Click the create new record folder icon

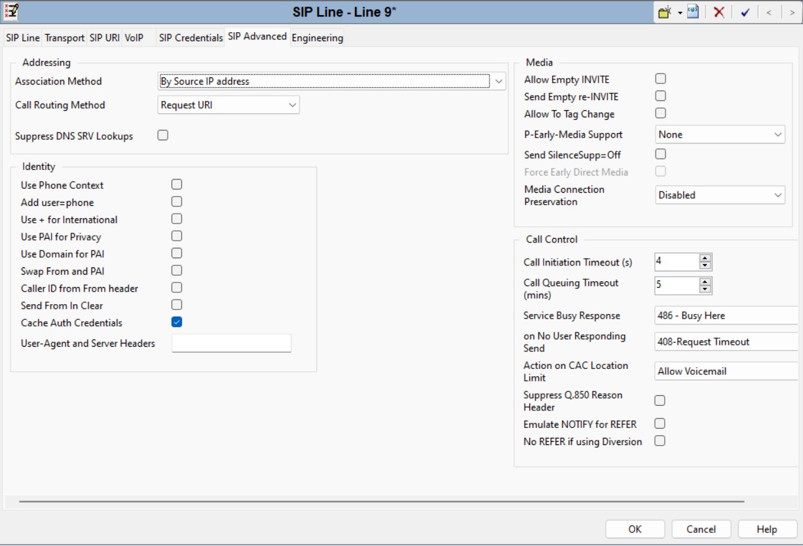tap(665, 12)
